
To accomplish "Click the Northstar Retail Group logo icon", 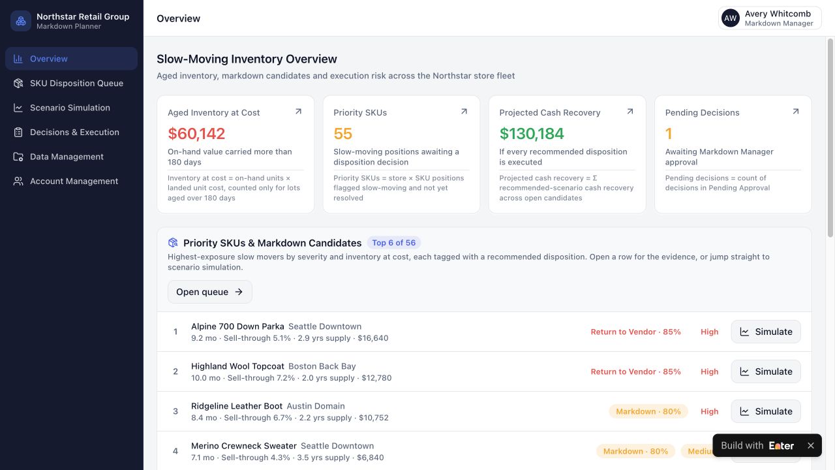I will click(x=21, y=21).
